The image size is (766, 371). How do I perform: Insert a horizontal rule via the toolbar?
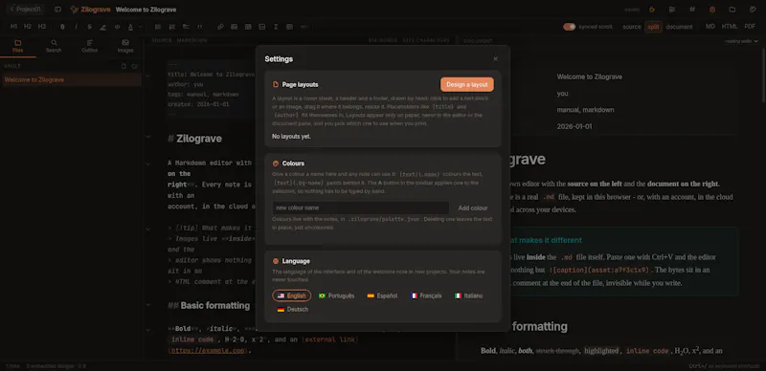(304, 27)
